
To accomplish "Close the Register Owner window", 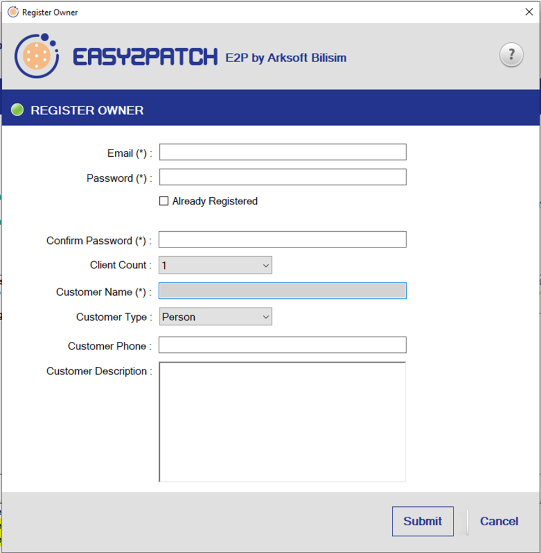I will point(528,12).
